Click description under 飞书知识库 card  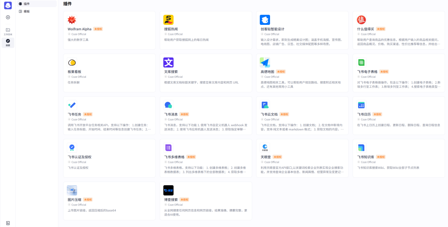click(388, 168)
